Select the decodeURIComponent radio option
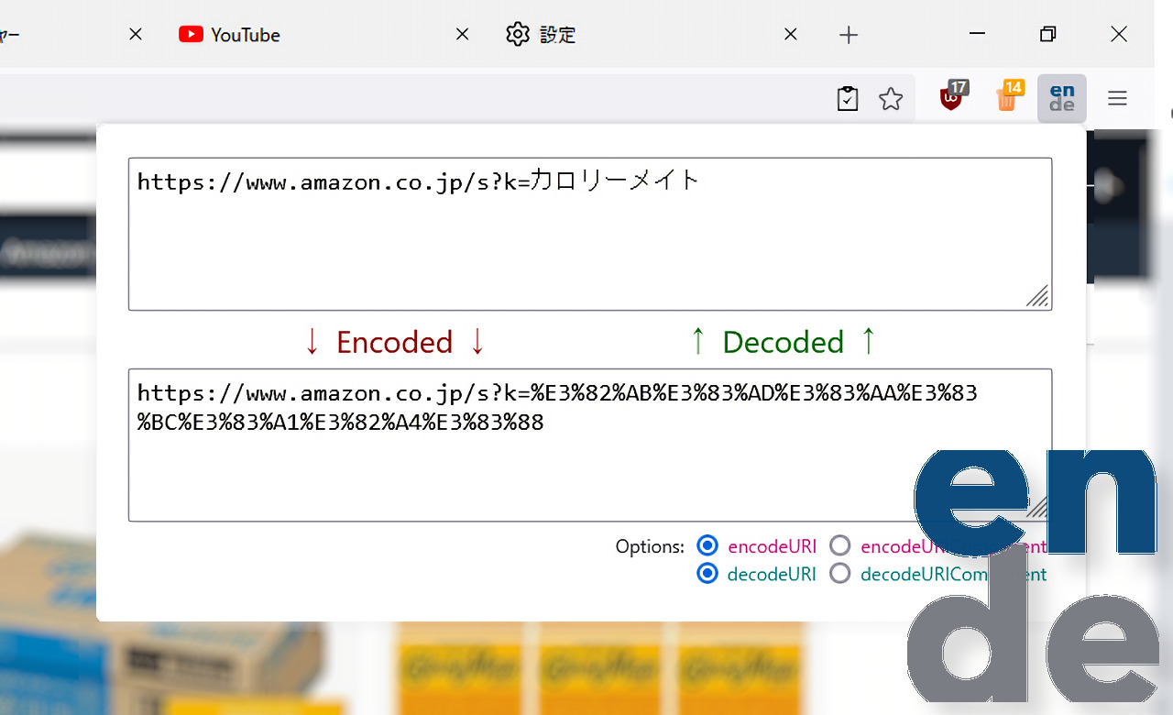This screenshot has width=1173, height=715. 840,574
